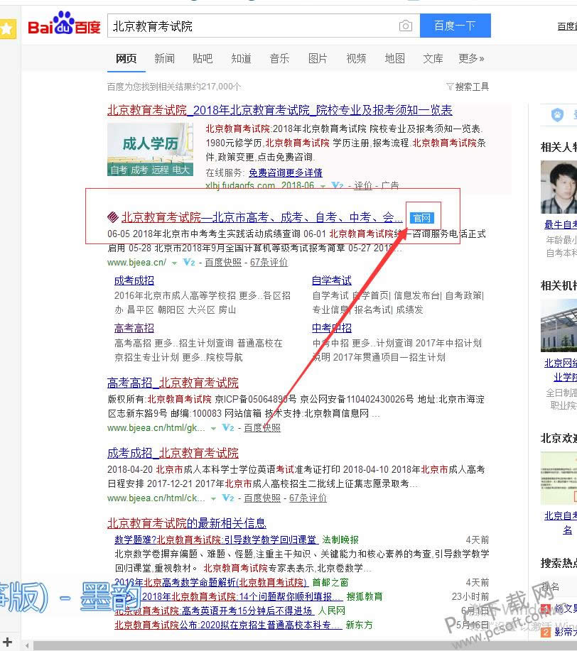Open result 高考高招_北京教育考试院
Screen dimensions: 577x651
[173, 383]
